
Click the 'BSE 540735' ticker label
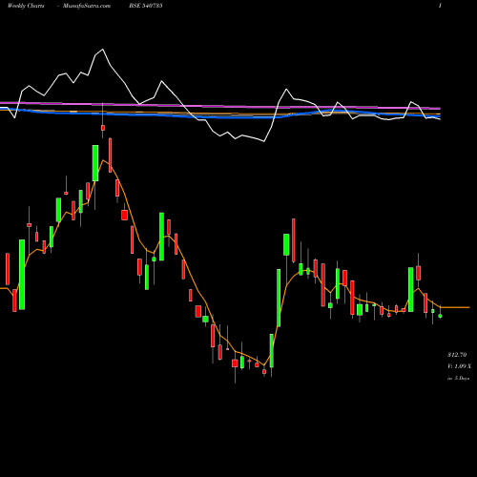(x=146, y=6)
